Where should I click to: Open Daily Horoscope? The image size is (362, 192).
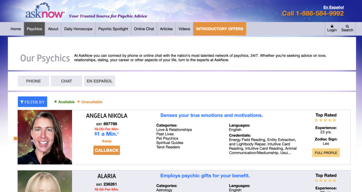click(x=78, y=29)
